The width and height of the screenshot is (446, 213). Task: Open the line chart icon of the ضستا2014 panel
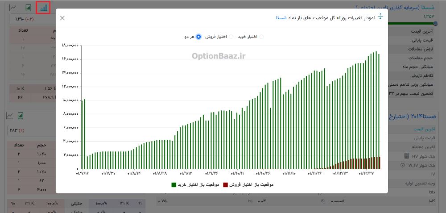coord(9,115)
